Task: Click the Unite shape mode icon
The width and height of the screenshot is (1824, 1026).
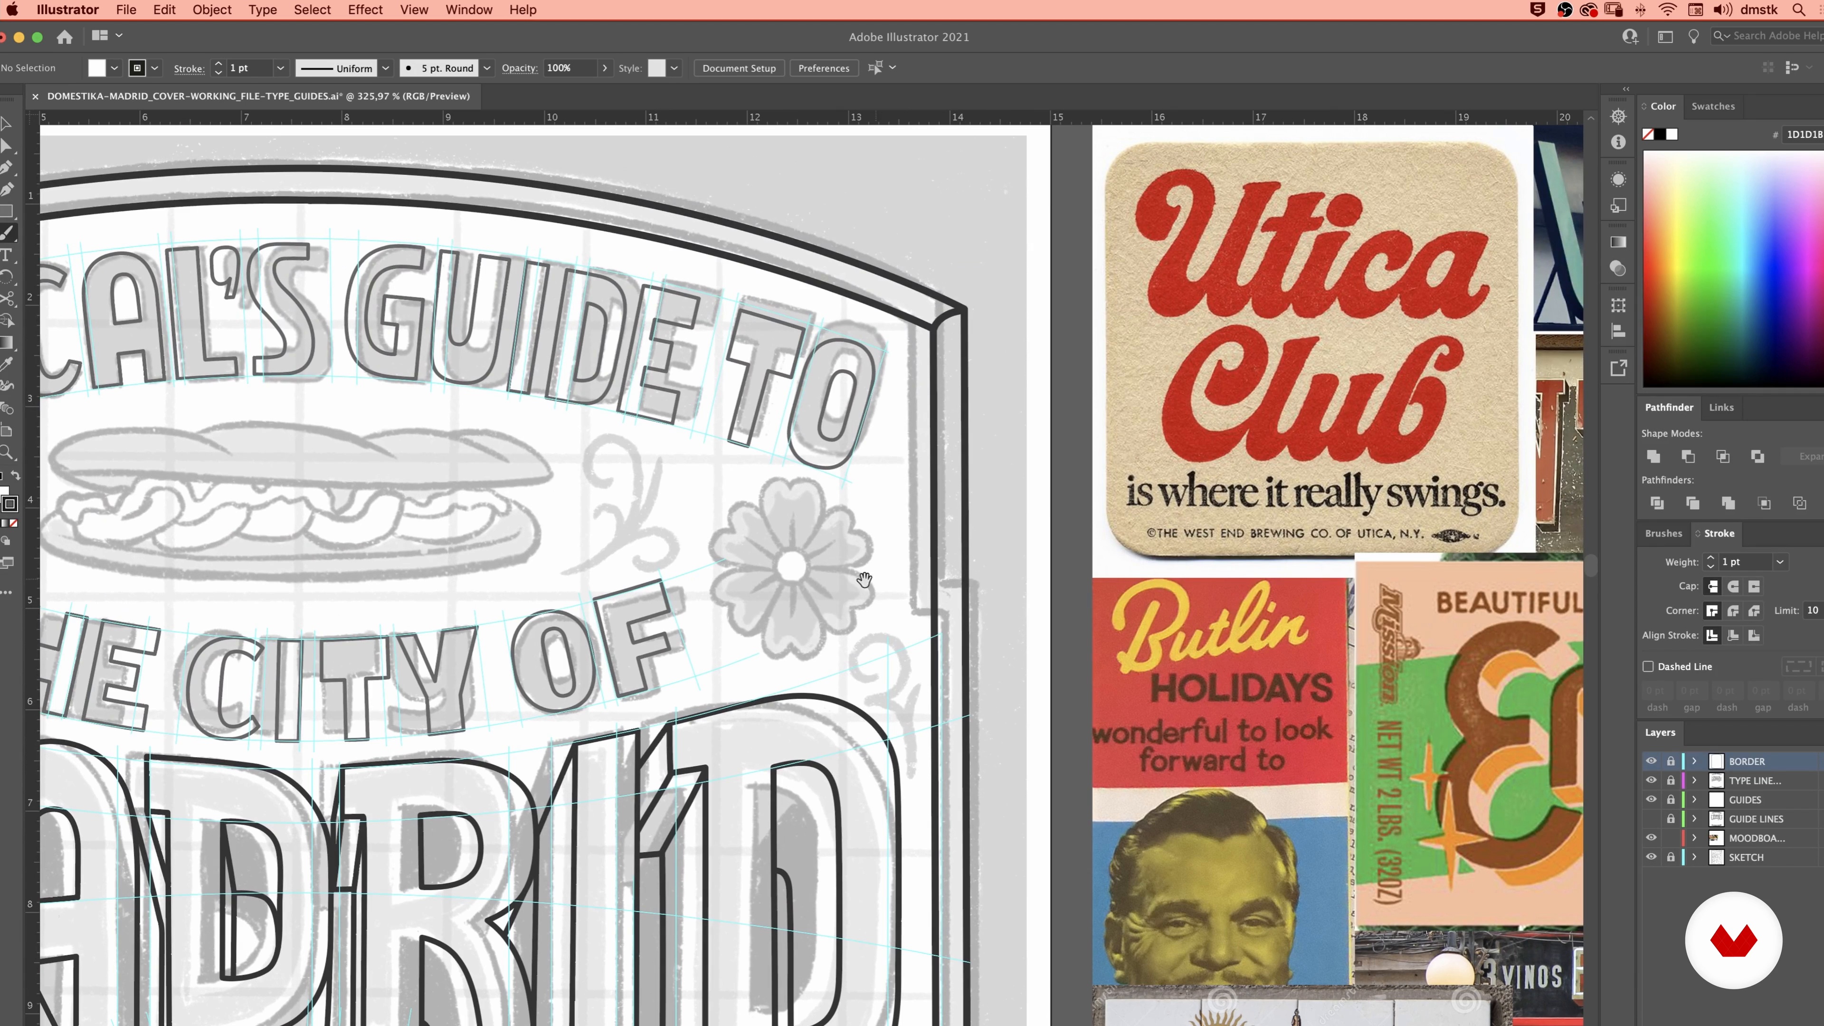Action: coord(1653,456)
